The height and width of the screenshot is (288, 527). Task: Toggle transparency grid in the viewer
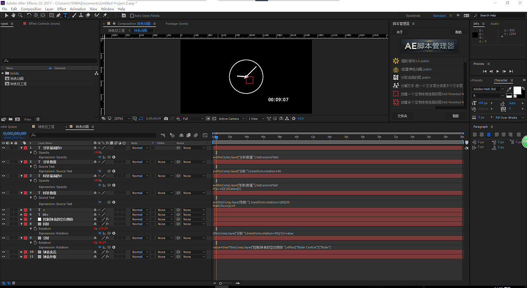tap(214, 119)
